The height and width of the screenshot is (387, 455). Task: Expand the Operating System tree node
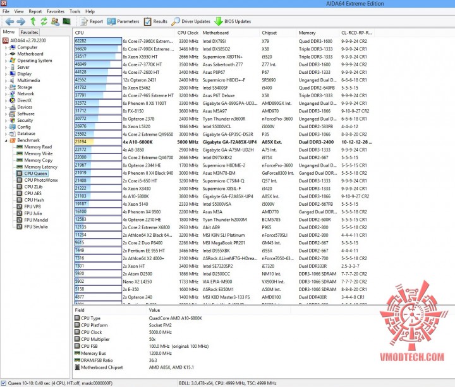click(6, 61)
